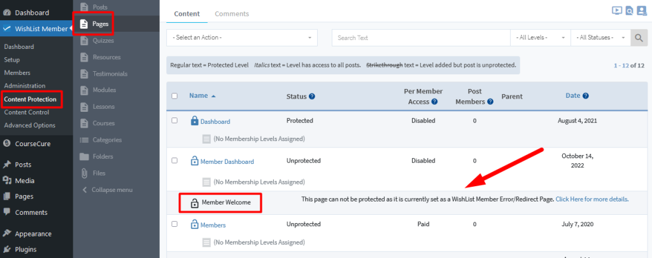Click the magnifier search button
The height and width of the screenshot is (258, 652).
[x=639, y=37]
